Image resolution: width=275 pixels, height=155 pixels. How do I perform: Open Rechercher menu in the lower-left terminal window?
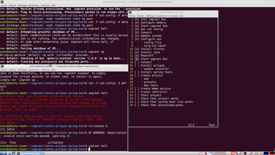34,70
